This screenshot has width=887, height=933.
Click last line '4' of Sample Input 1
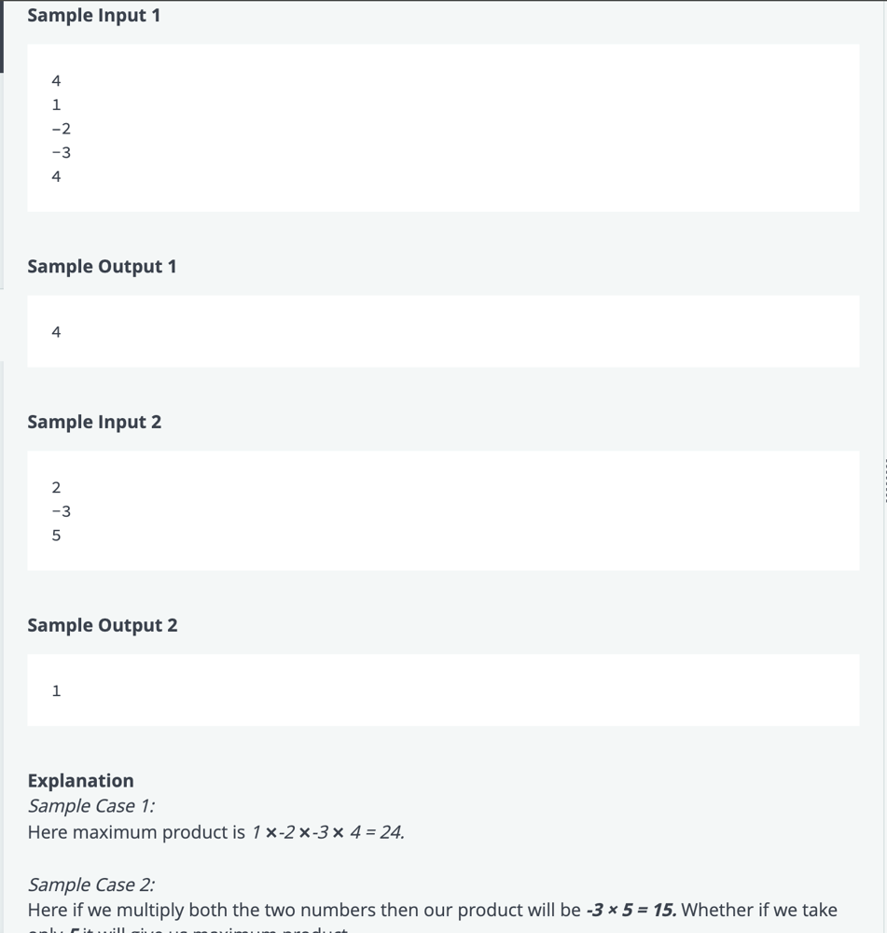pyautogui.click(x=56, y=176)
